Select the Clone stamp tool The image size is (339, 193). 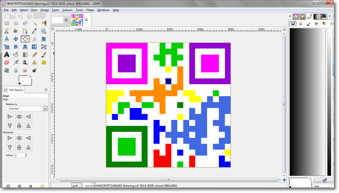coord(35,62)
